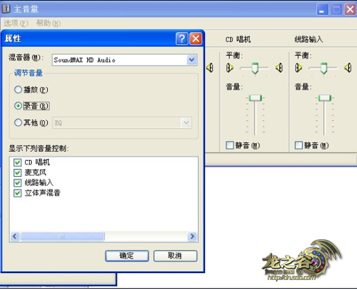Click right scroll arrow in volume controls list
357x290 pixels.
pyautogui.click(x=192, y=236)
